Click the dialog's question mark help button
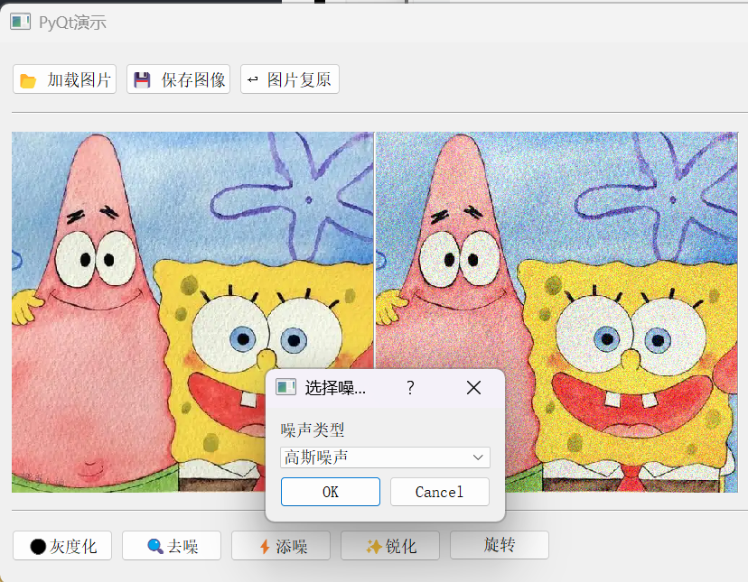Screen dimensions: 748x582 pos(410,388)
